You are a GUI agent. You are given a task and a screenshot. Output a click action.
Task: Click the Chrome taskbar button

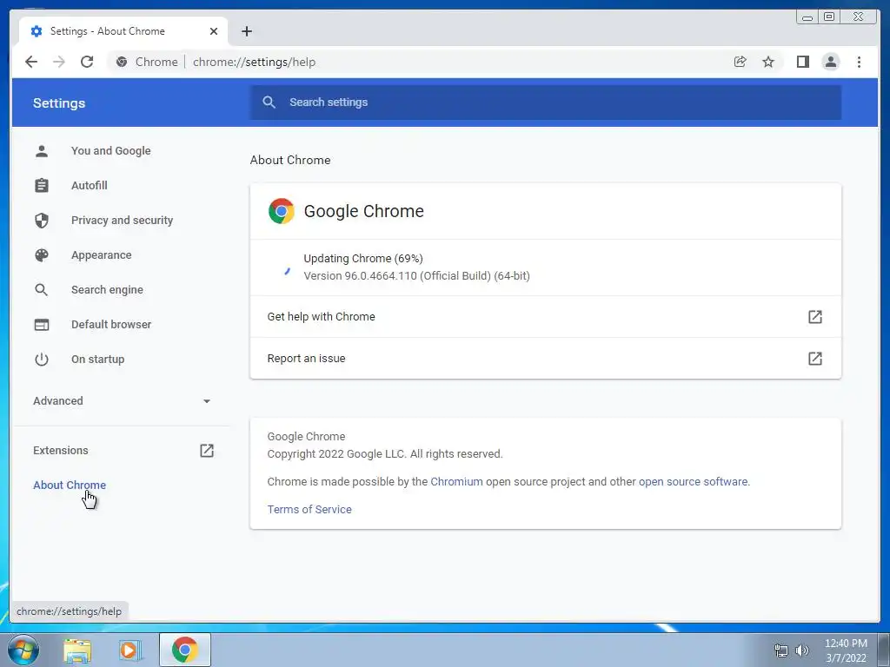[x=185, y=650]
